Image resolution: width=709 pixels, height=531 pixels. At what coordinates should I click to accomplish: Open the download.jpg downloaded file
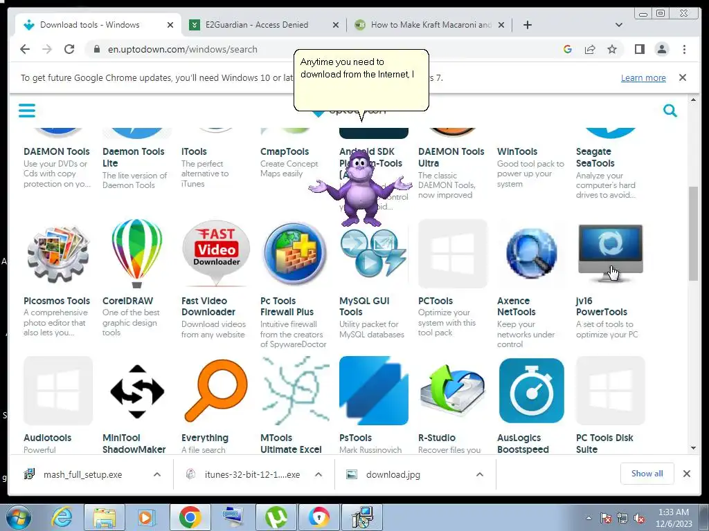click(x=393, y=474)
